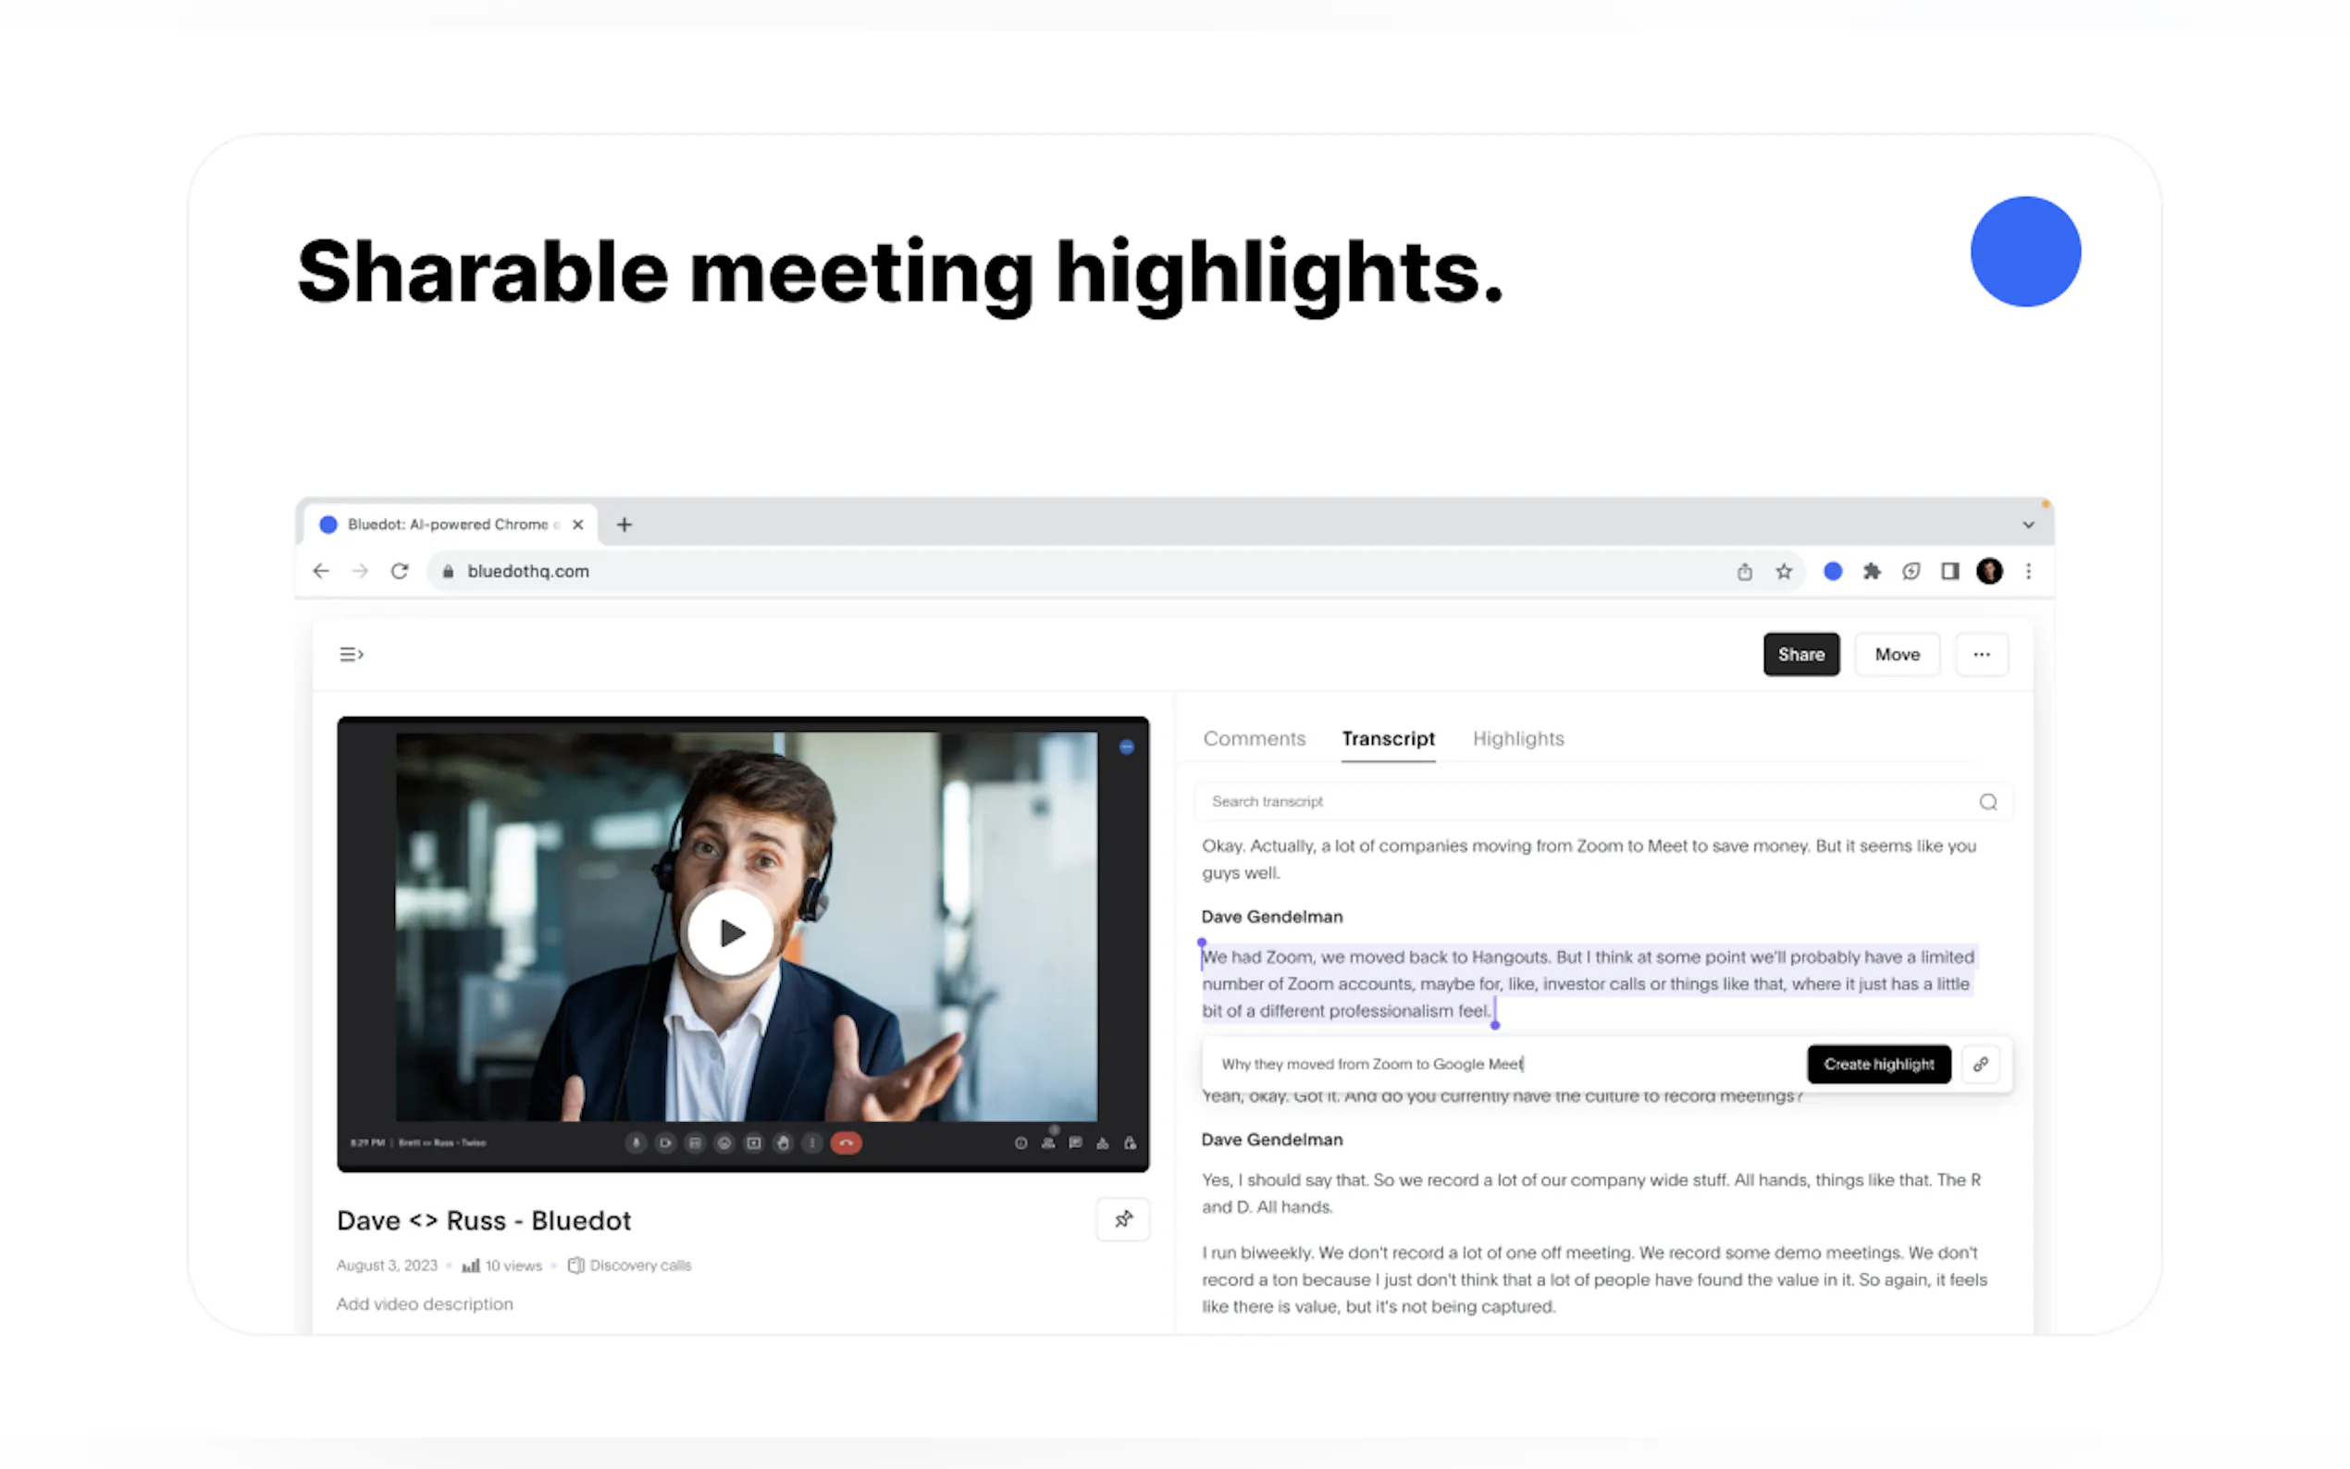Viewport: 2350px width, 1469px height.
Task: Open the more options ellipsis button
Action: pyautogui.click(x=1980, y=654)
